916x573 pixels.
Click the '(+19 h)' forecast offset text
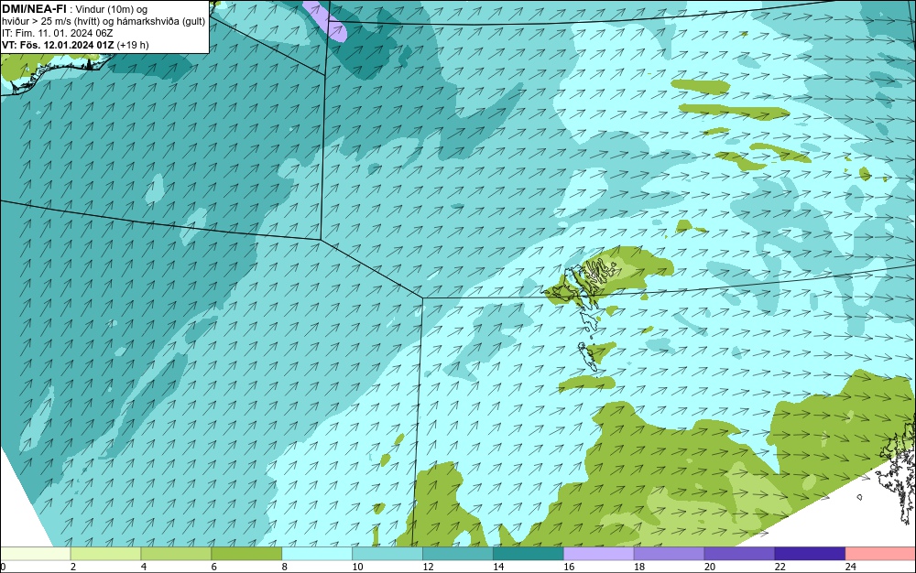tap(133, 45)
